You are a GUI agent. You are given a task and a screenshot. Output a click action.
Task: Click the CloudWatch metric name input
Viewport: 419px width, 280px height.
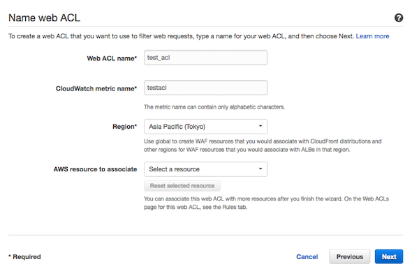[x=205, y=88]
